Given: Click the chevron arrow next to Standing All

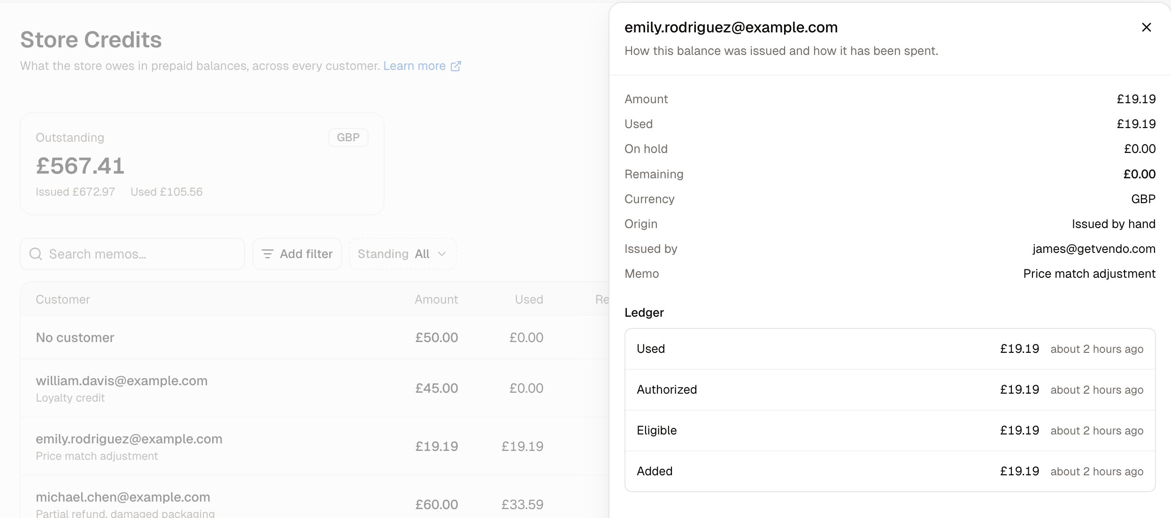Looking at the screenshot, I should [x=441, y=254].
